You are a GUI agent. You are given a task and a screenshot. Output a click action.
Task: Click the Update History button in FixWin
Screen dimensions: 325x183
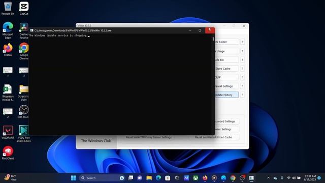coord(226,95)
